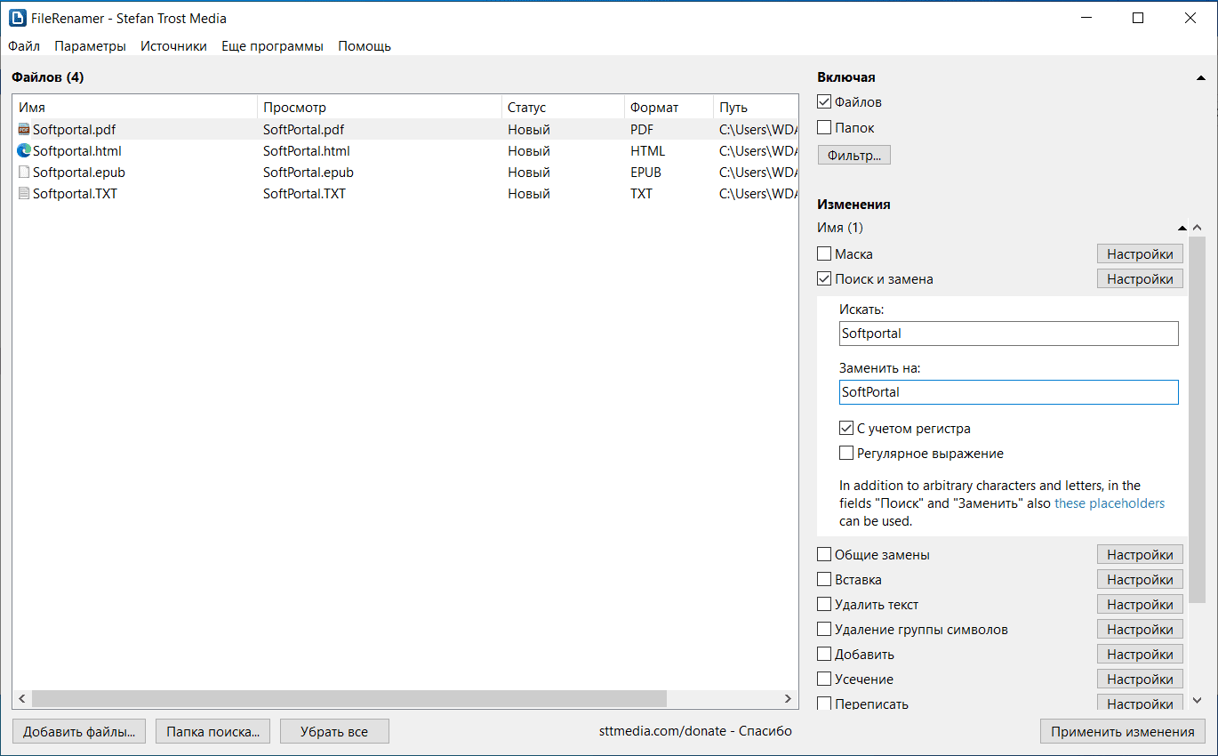The width and height of the screenshot is (1218, 756).
Task: Open Настройки for Удаление группы символов
Action: pyautogui.click(x=1140, y=630)
